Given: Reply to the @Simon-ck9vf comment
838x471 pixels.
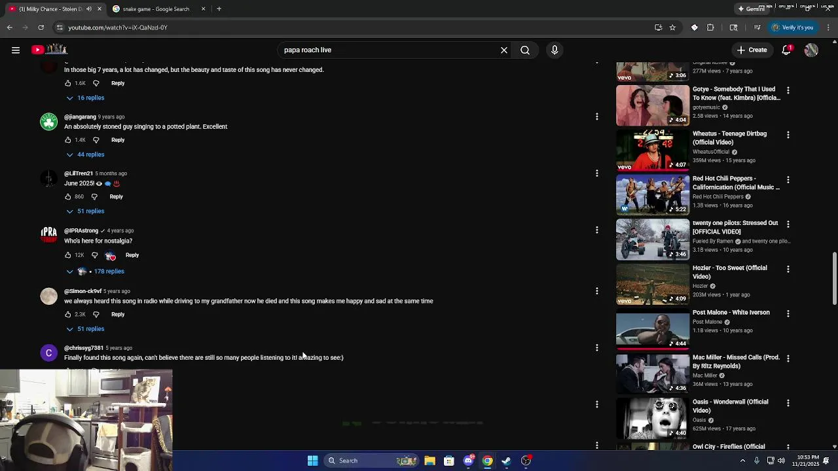Looking at the screenshot, I should pos(118,314).
